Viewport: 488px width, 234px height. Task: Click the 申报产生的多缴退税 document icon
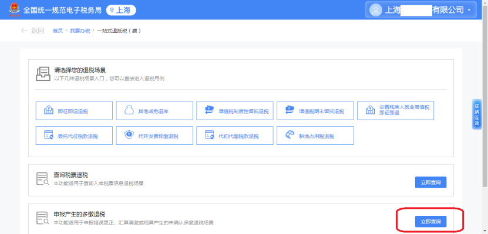[x=43, y=218]
